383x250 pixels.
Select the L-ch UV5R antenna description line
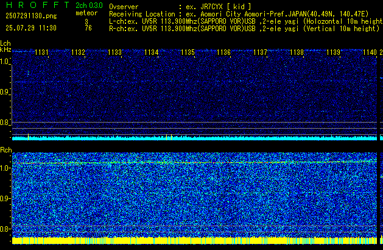(246, 21)
